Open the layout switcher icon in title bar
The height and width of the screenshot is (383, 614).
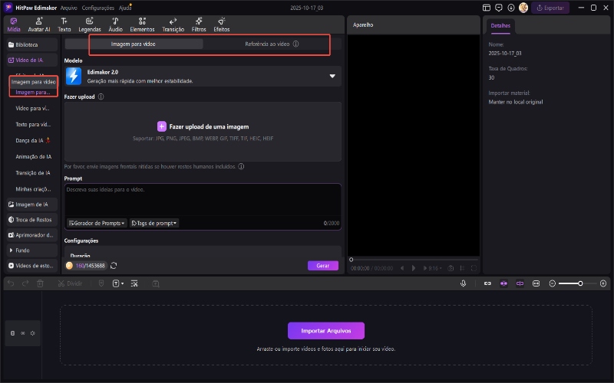(x=487, y=8)
